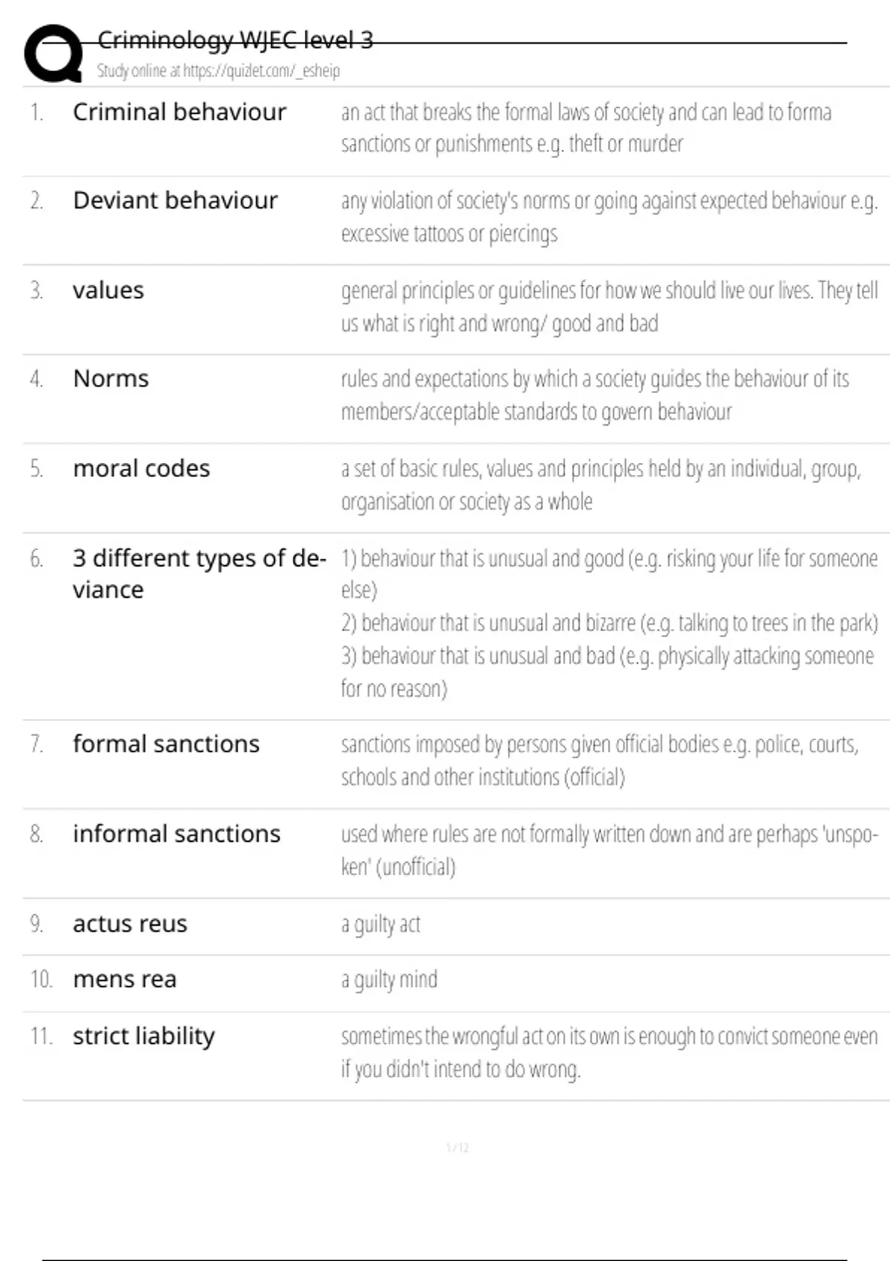Click the Quizlet Q logo icon
890x1261 pixels.
(x=53, y=53)
